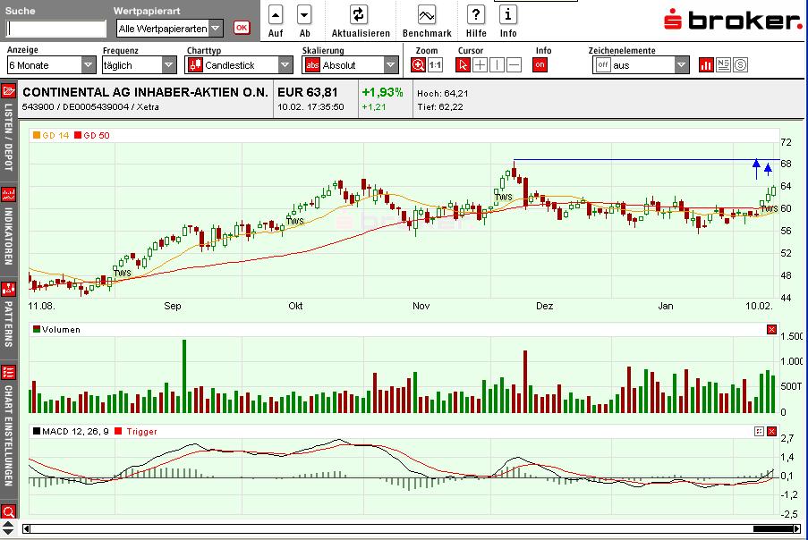
Task: Select the vertical line cursor mode
Action: pyautogui.click(x=497, y=64)
